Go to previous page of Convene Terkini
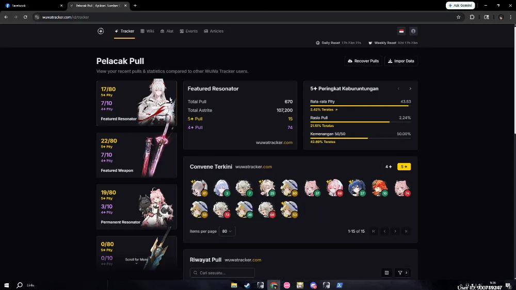This screenshot has width=516, height=290. pos(384,231)
